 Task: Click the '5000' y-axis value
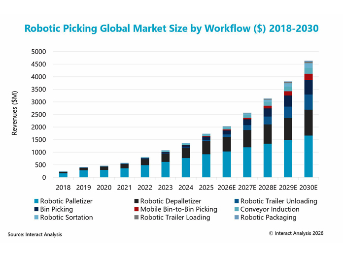tap(39, 52)
